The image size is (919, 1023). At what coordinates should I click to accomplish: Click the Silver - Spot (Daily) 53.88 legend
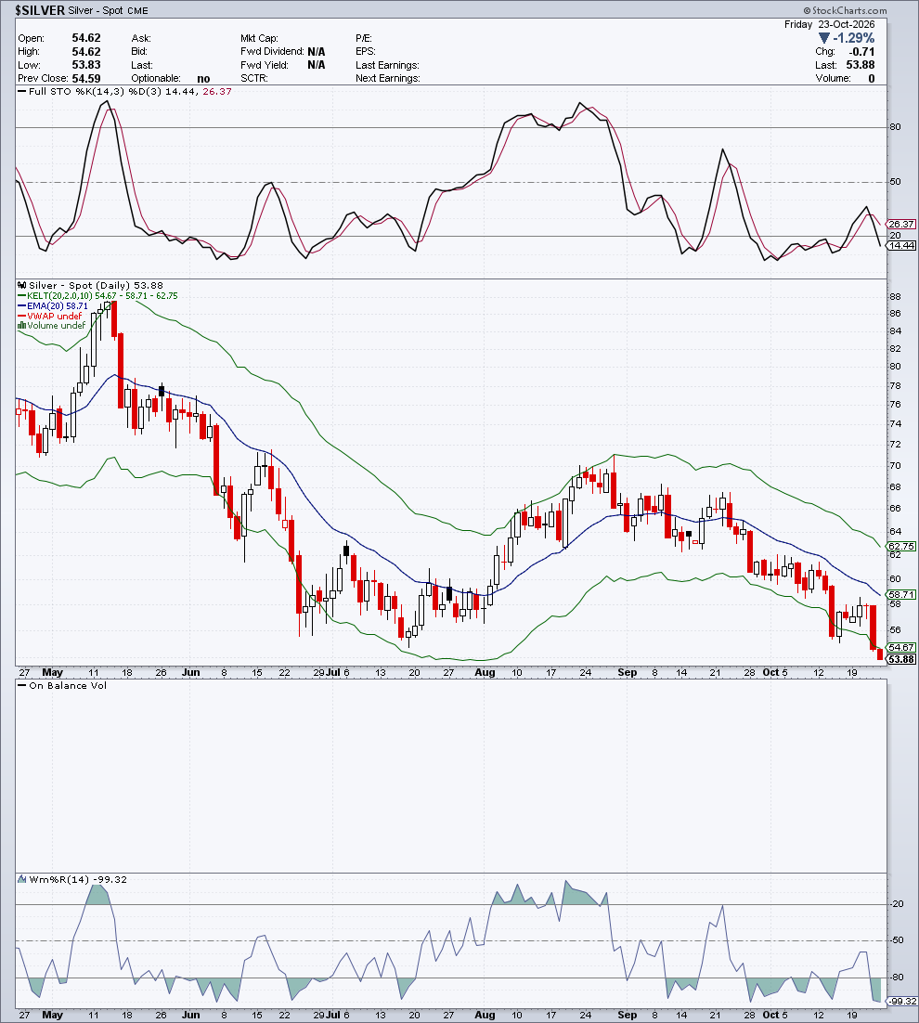96,285
